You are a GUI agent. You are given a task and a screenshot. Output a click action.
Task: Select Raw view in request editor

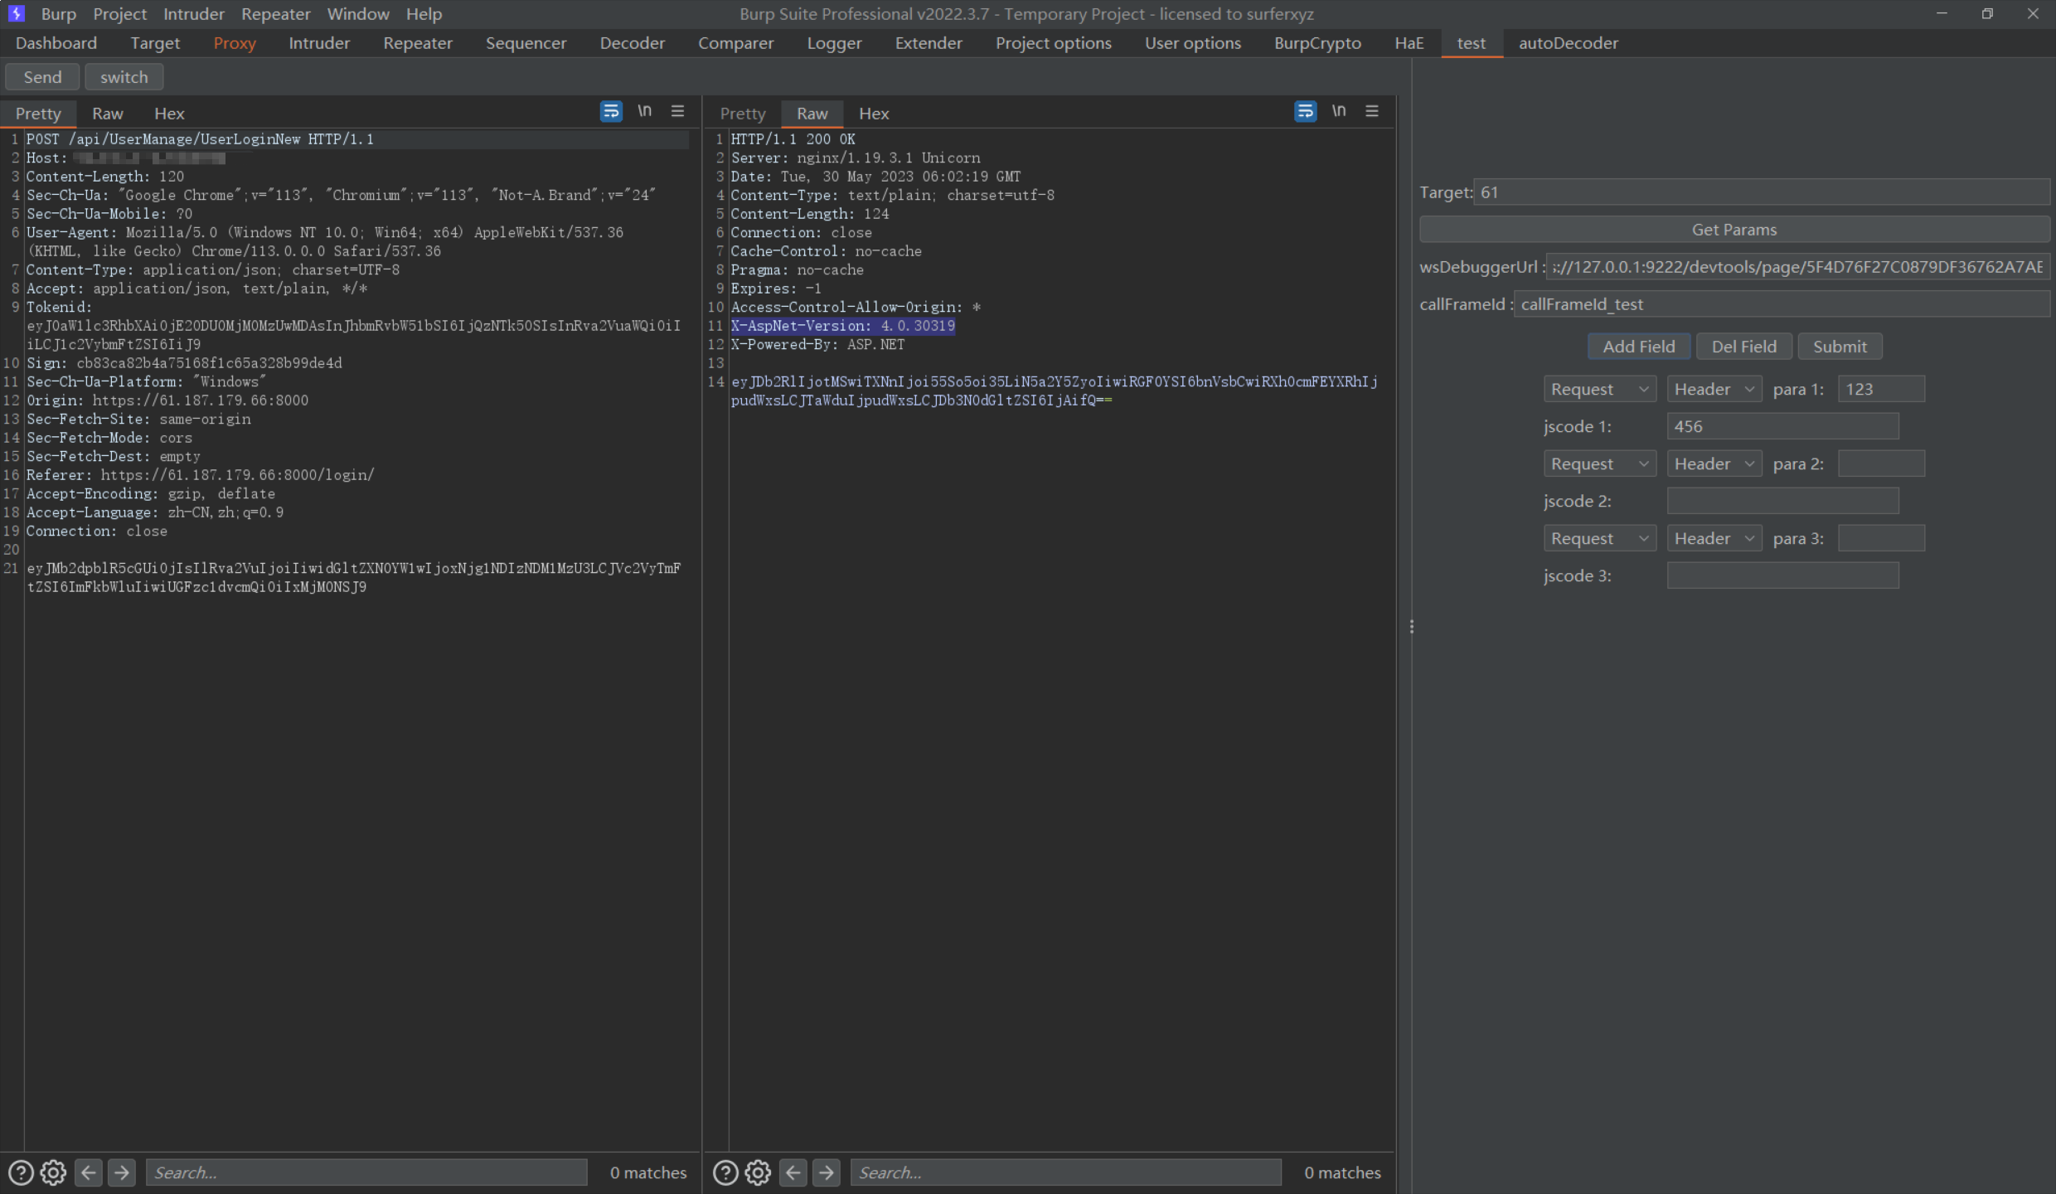(107, 114)
